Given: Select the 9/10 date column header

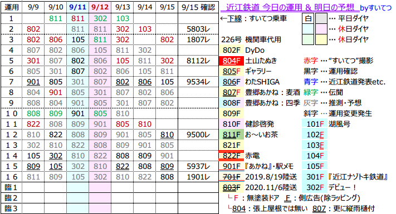Looking at the screenshot, I should (x=56, y=7).
